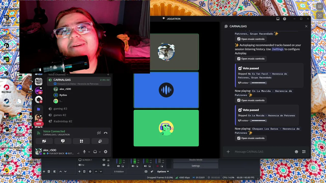Open music controls under Grupo Hacendado

tap(251, 39)
